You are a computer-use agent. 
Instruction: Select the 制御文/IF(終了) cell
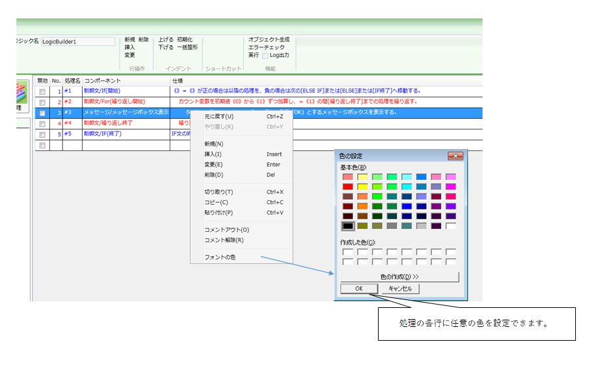tap(126, 134)
